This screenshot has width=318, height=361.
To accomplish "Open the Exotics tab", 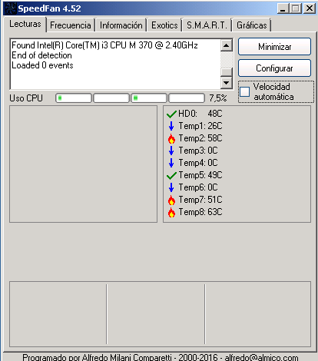I will [164, 25].
